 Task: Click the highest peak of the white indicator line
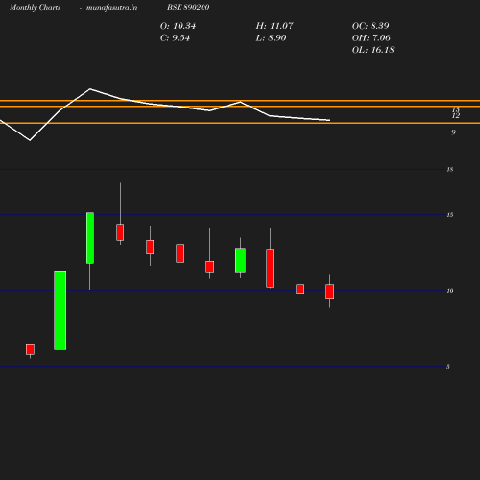90,88
